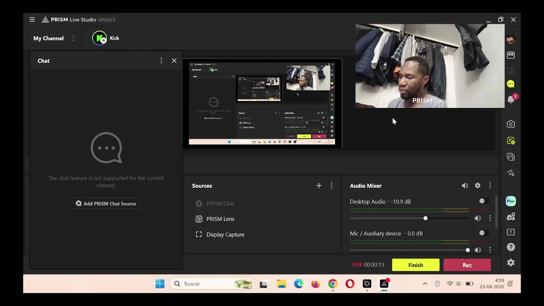The height and width of the screenshot is (306, 544).
Task: Open the Discord sidebar icon
Action: [511, 217]
